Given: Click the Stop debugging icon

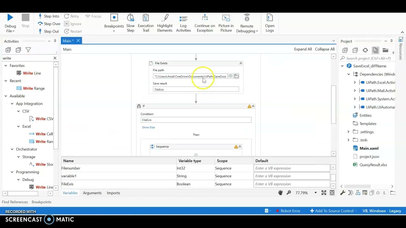Looking at the screenshot, I should point(25,18).
